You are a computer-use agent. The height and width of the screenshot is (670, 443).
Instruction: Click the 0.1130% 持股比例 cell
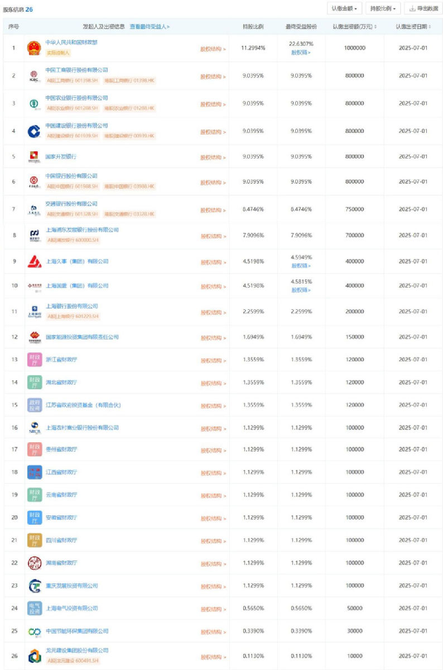[x=253, y=655]
